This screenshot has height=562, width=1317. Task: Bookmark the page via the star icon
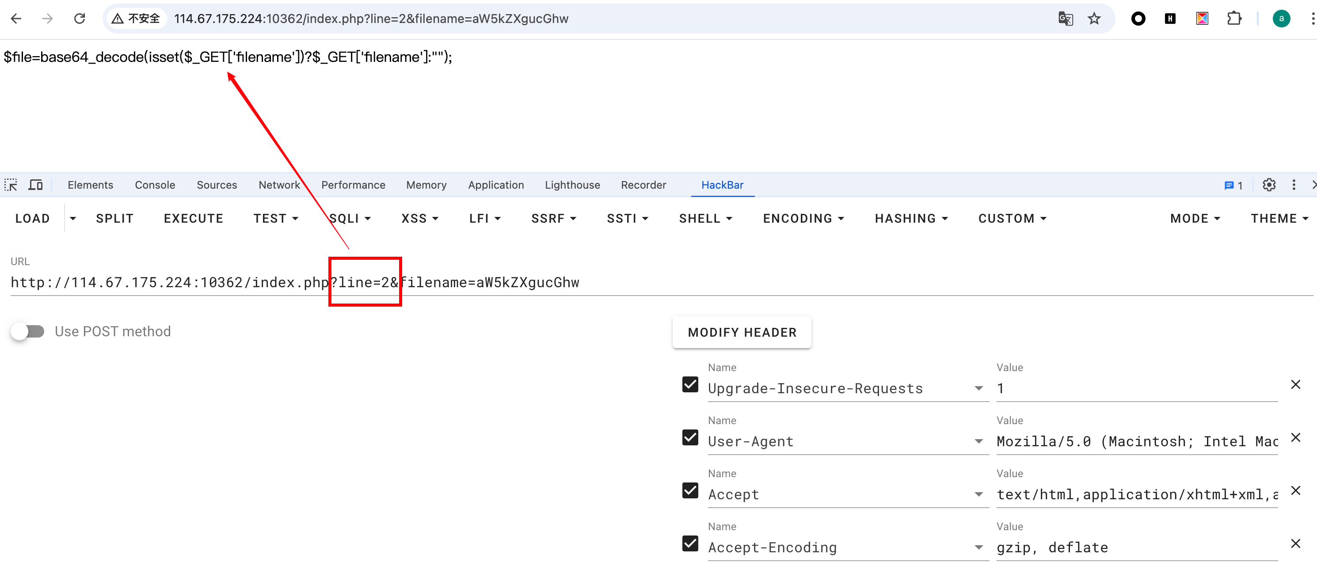(1094, 19)
